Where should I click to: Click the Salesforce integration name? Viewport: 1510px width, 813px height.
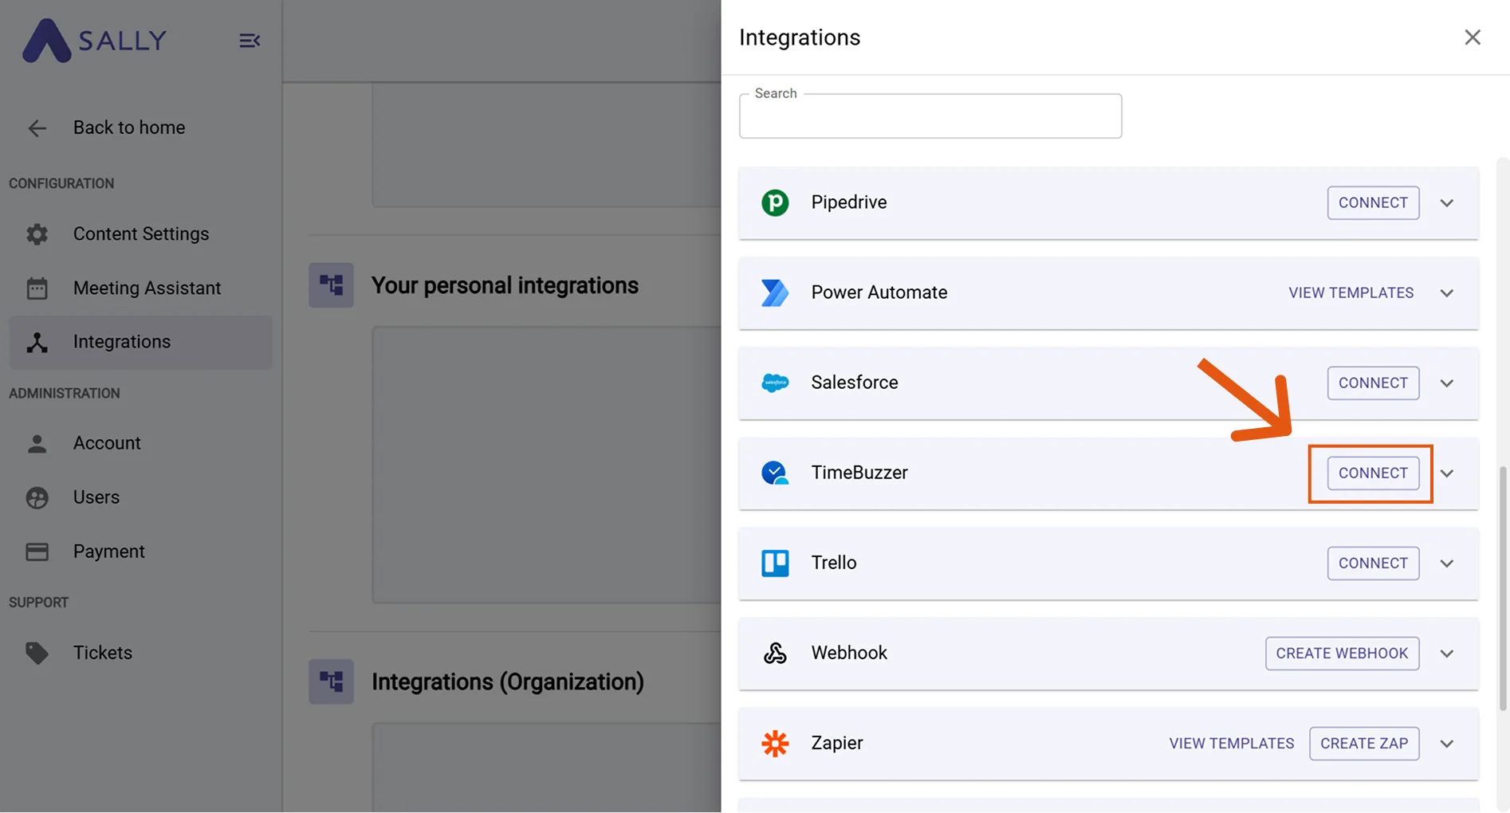coord(854,383)
